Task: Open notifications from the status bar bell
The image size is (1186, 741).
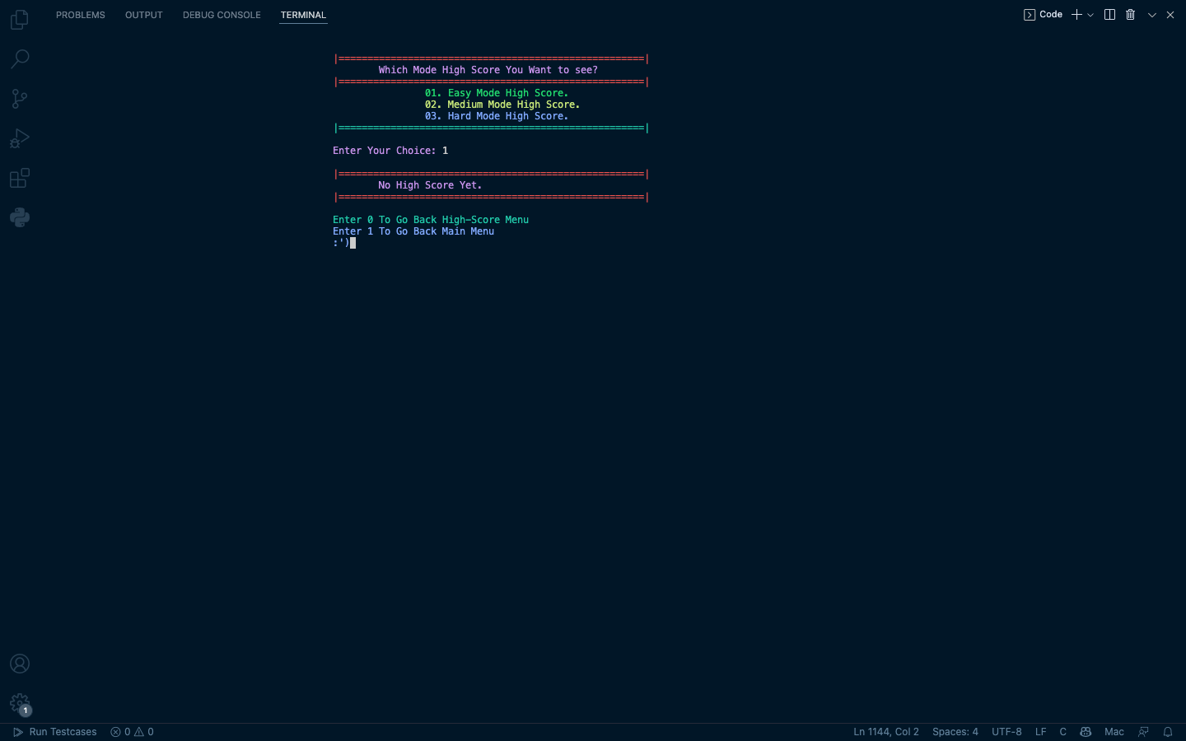Action: [1168, 732]
